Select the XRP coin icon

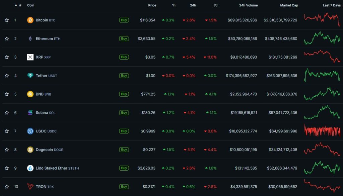click(30, 57)
